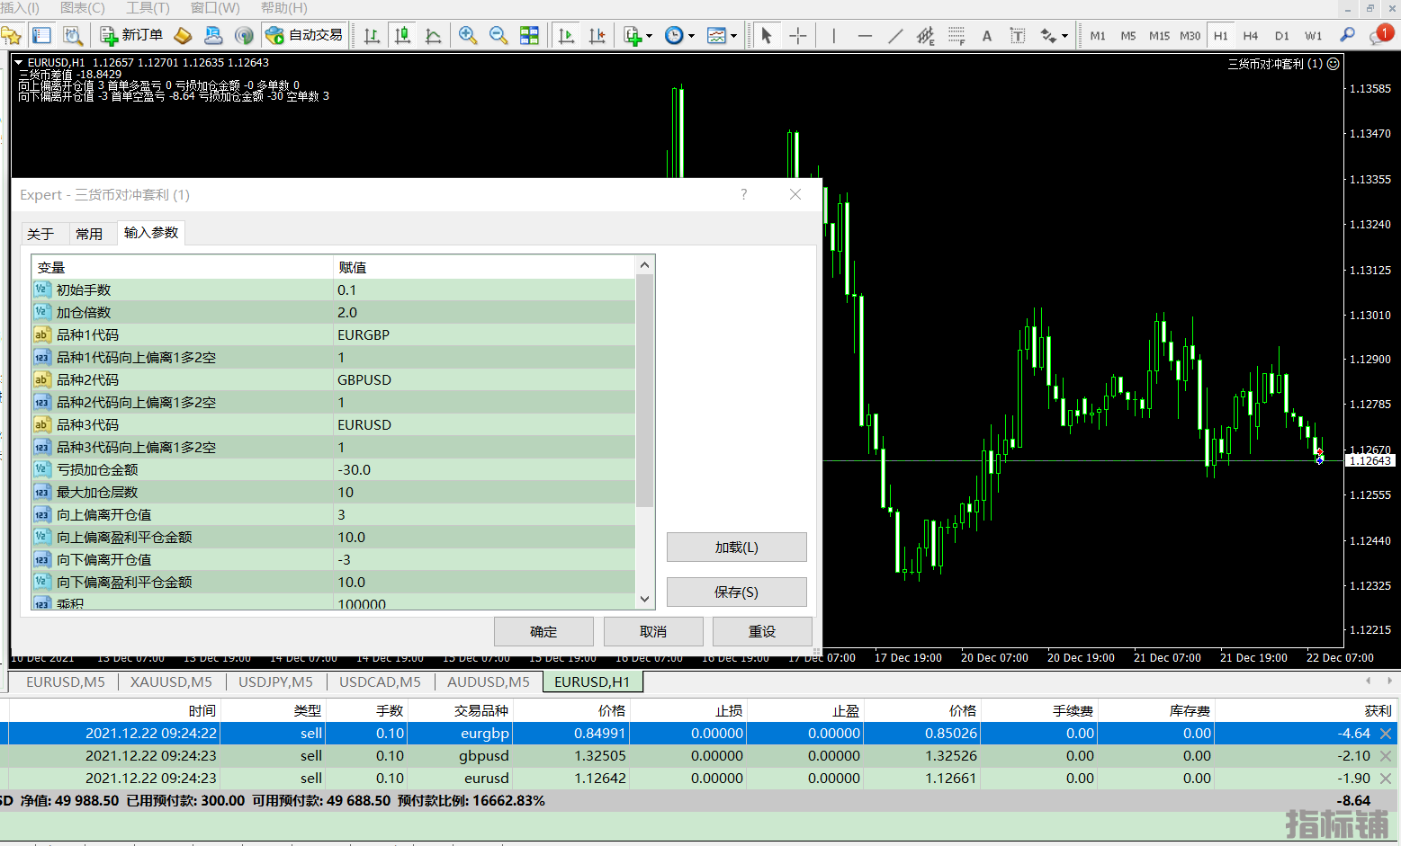Switch to W1 timeframe
1401x846 pixels.
pyautogui.click(x=1314, y=36)
